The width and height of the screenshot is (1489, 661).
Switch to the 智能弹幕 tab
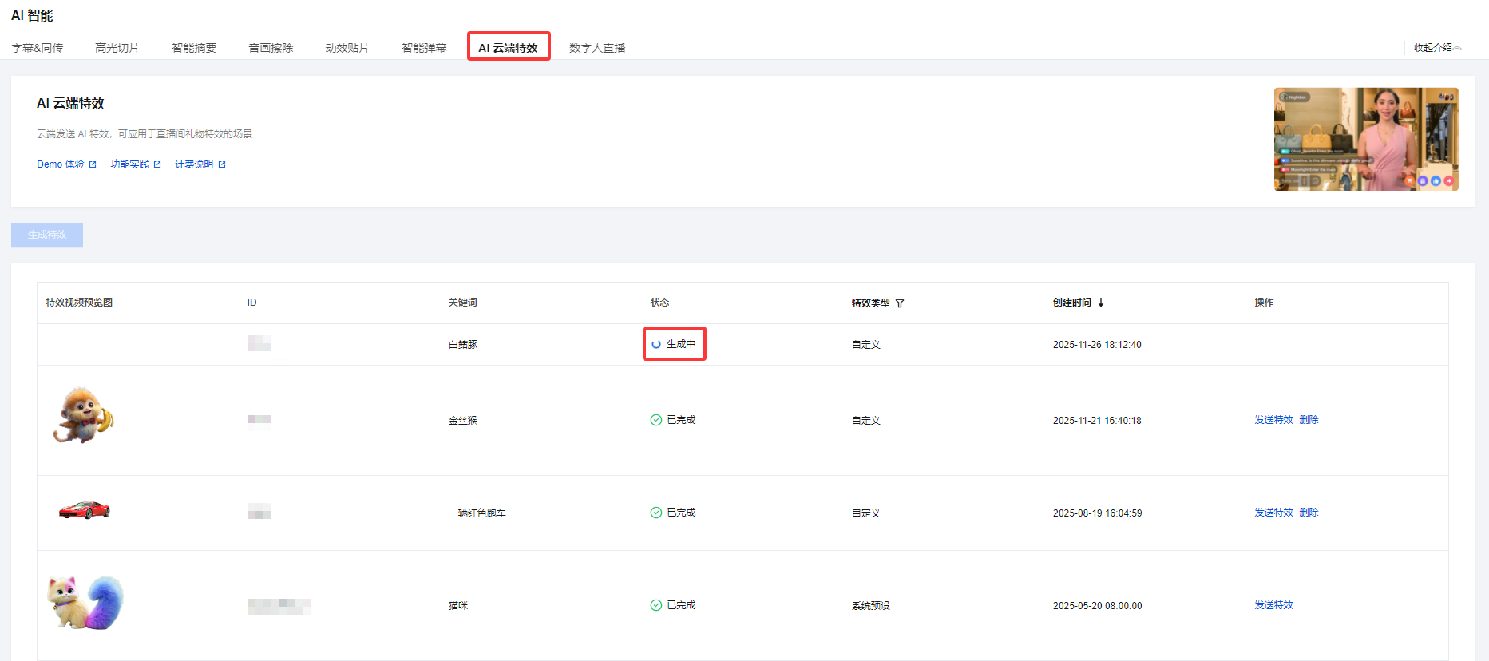pos(424,48)
